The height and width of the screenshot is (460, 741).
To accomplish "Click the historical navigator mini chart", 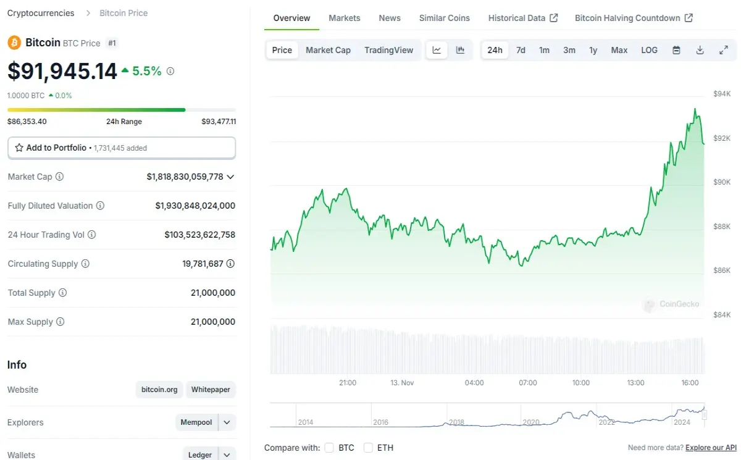I will [488, 415].
